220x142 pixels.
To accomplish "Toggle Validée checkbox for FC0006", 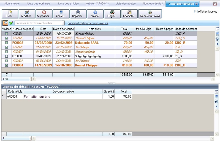I will (x=6, y=47).
